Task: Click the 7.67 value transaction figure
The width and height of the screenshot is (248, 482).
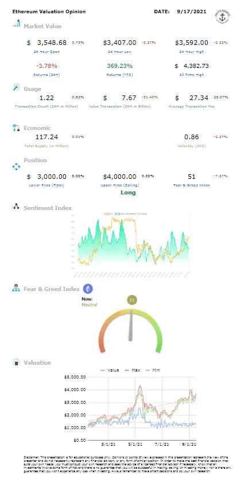Action: point(129,98)
